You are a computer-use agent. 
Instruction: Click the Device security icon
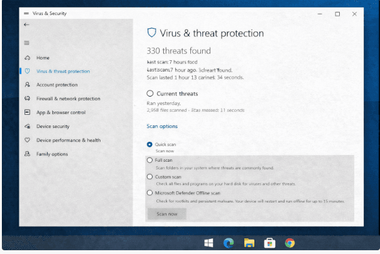(27, 126)
